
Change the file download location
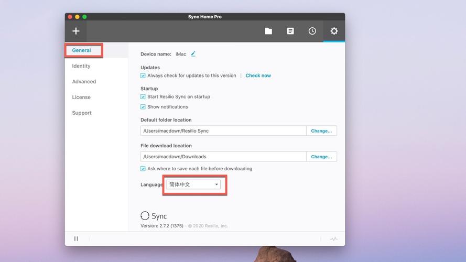pyautogui.click(x=321, y=157)
